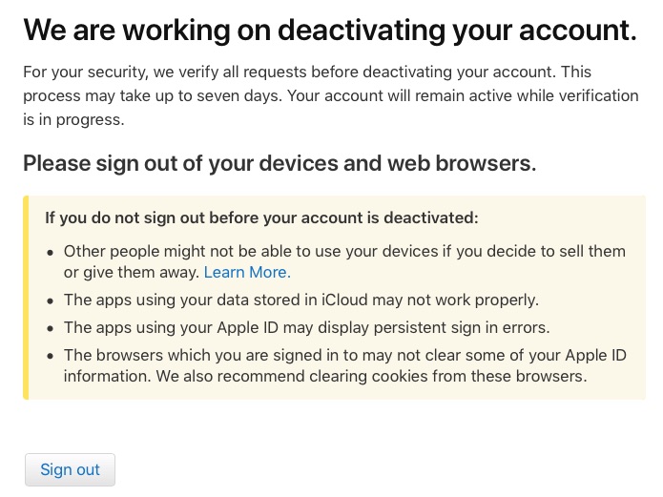Click the bullet text about iCloud data apps
Screen dimensions: 663x497
(300, 300)
